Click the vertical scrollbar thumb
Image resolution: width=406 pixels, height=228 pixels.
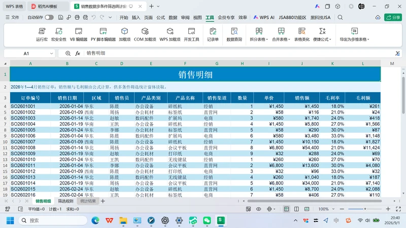[x=403, y=95]
